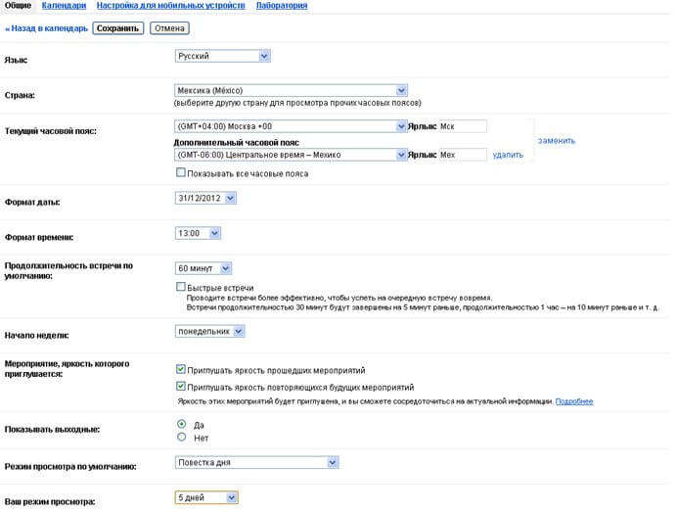Click the удалить link for Mexico timezone
This screenshot has width=677, height=512.
coord(508,155)
